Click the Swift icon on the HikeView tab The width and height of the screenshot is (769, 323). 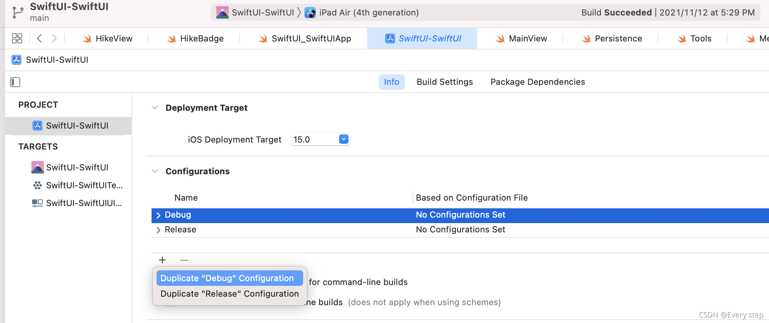[x=87, y=38]
